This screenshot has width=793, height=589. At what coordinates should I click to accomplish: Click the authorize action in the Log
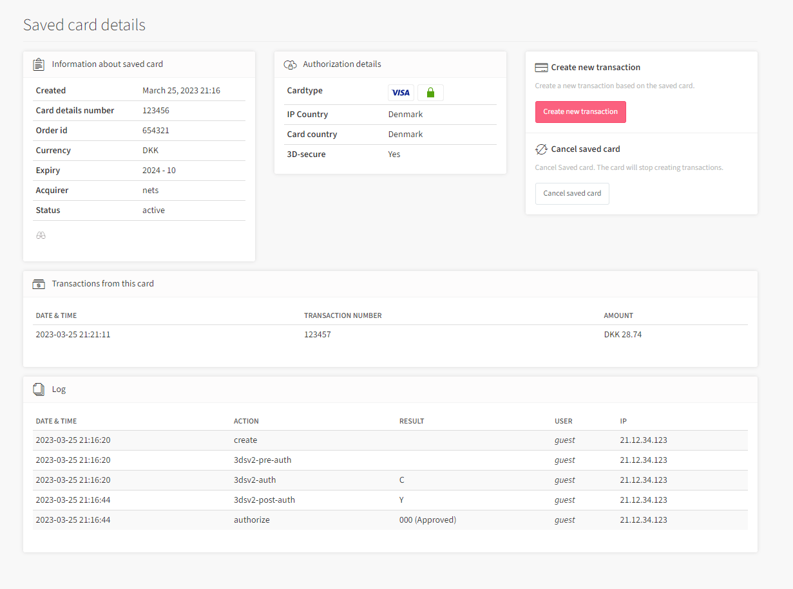pyautogui.click(x=251, y=519)
